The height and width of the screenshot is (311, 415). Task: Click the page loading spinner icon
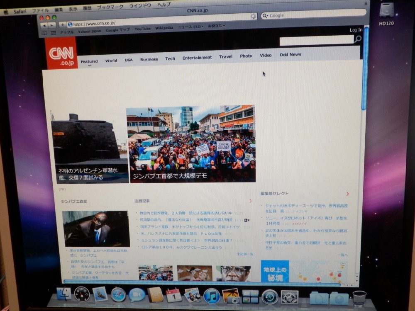click(253, 17)
